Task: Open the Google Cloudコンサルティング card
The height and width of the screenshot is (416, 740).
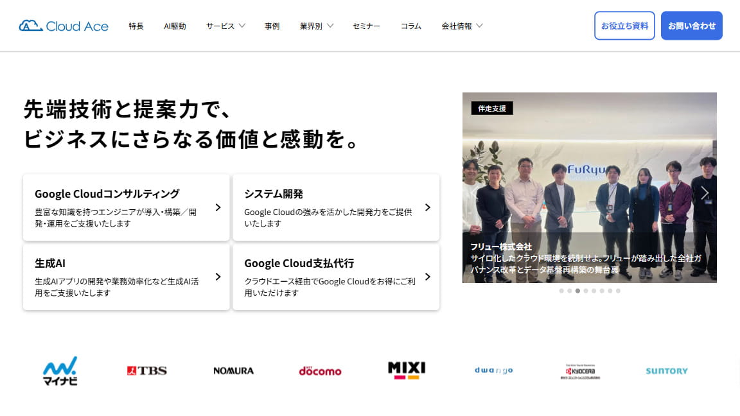Action: (126, 207)
